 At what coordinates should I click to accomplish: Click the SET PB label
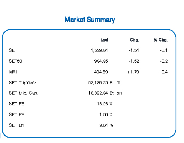click(x=16, y=115)
